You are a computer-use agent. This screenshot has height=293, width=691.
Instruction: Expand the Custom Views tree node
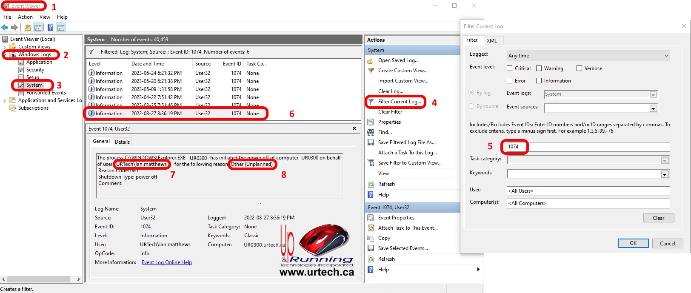(x=5, y=47)
